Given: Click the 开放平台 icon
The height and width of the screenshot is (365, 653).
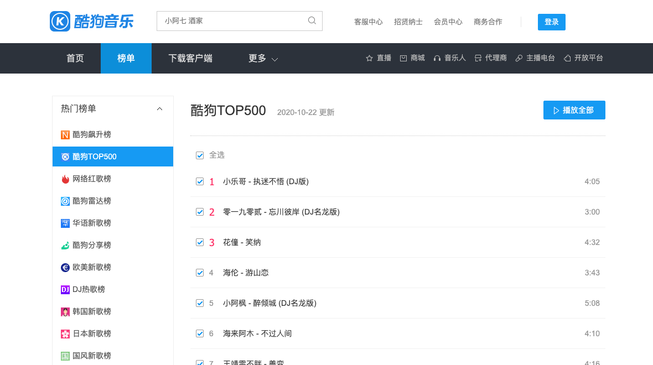Looking at the screenshot, I should click(567, 58).
